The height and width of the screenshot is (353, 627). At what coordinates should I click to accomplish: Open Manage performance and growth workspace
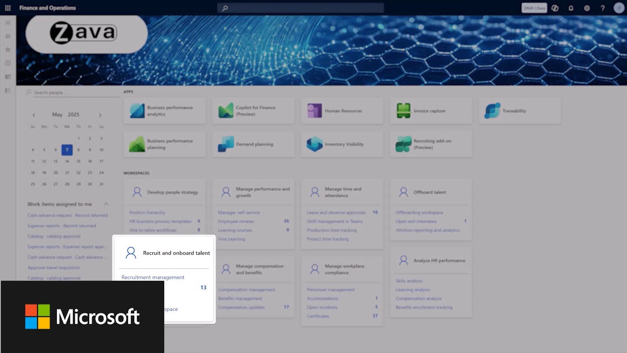[x=263, y=192]
